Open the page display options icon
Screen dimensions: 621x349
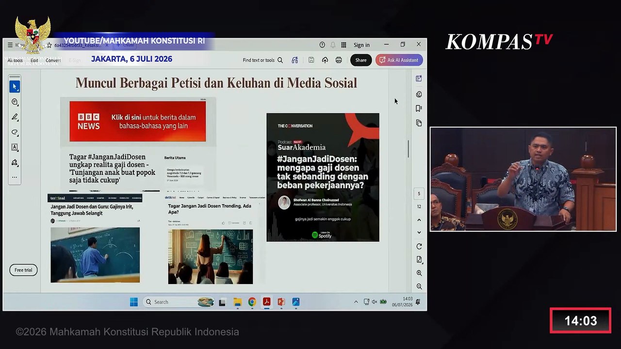click(x=419, y=260)
